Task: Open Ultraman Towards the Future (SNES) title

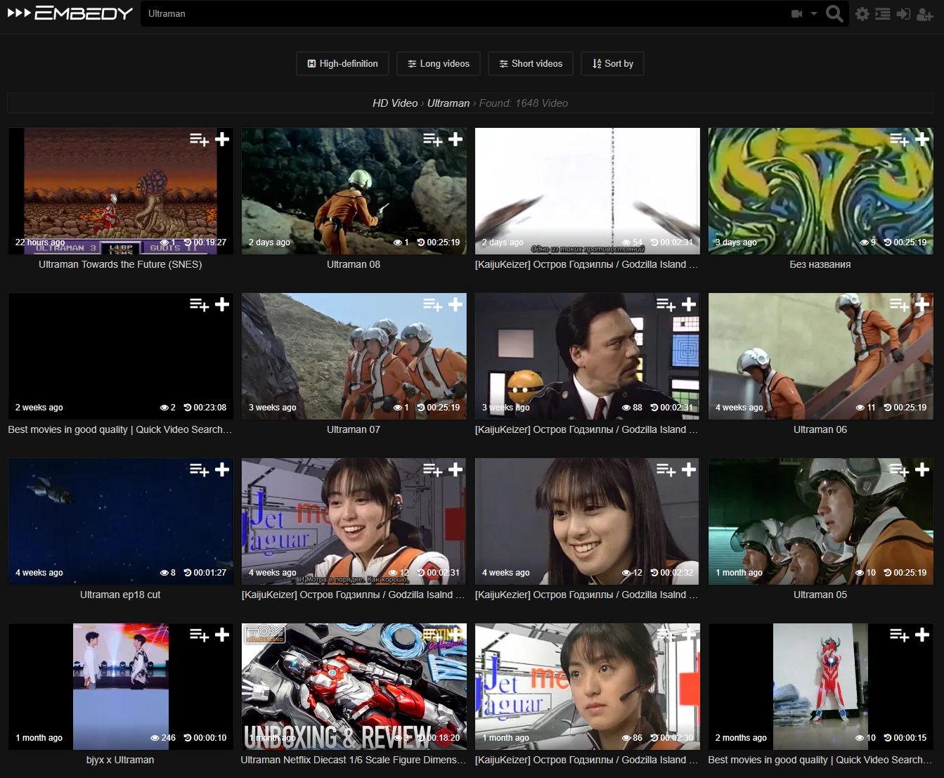Action: coord(120,264)
